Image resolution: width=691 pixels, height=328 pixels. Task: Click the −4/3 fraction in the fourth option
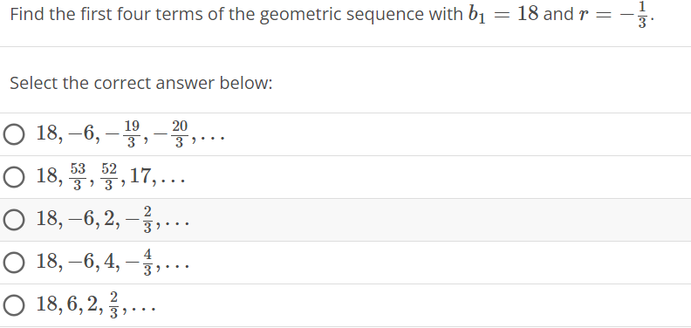[140, 263]
